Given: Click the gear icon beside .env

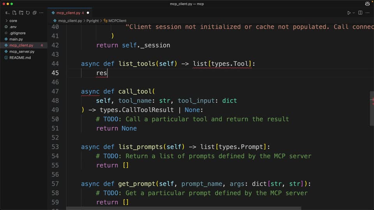Looking at the screenshot, I should (x=6, y=27).
